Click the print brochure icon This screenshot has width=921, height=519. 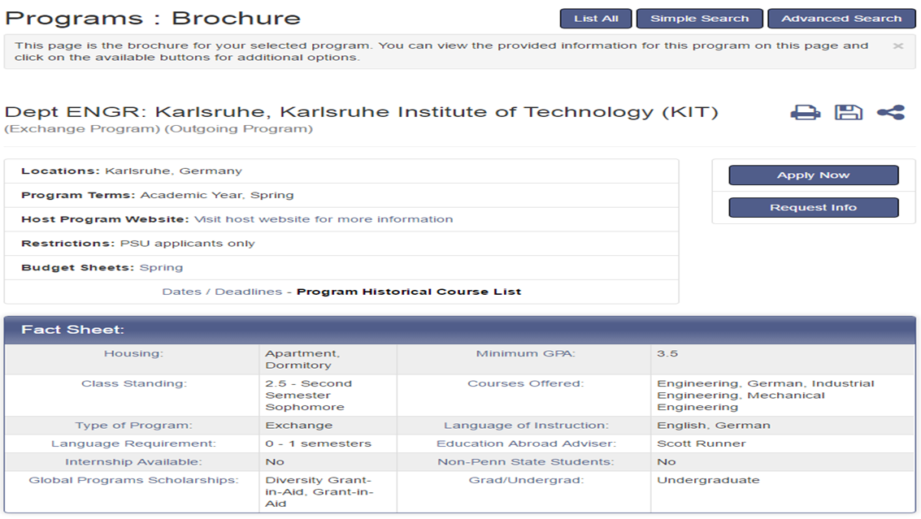point(806,112)
